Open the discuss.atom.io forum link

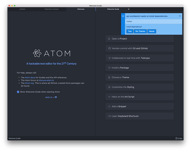click(x=46, y=80)
